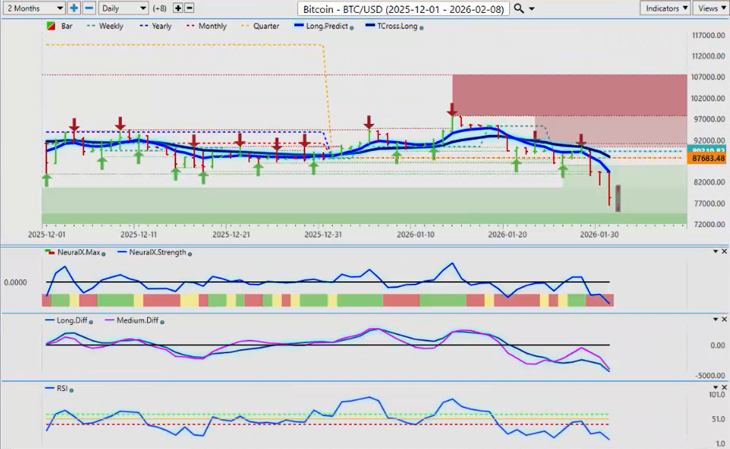Viewport: 730px width, 449px height.
Task: Click the blue minus zoom-out button
Action: (88, 8)
